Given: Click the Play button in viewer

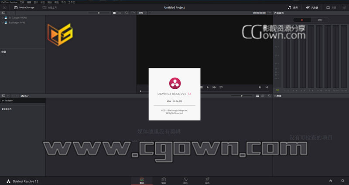Looking at the screenshot, I should 208,87.
